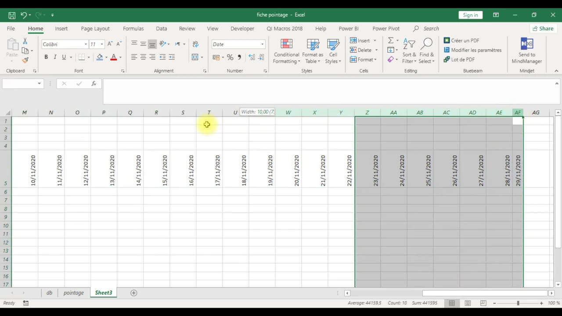
Task: Switch to Page Layout view icon
Action: pyautogui.click(x=468, y=303)
